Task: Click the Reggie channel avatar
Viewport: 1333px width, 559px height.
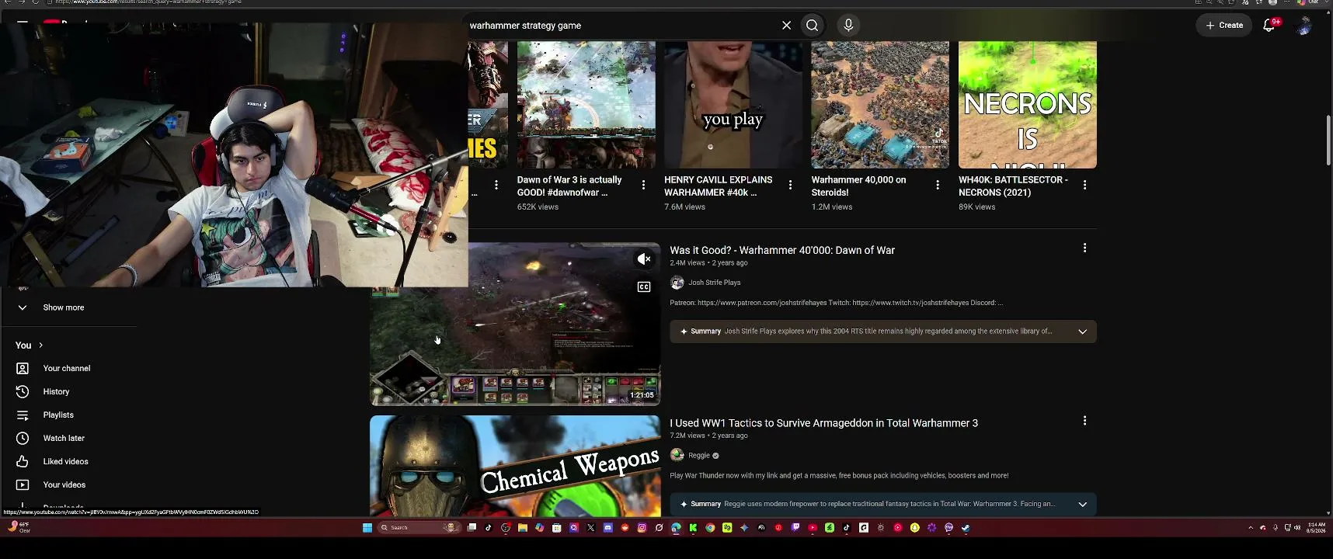Action: pyautogui.click(x=677, y=455)
